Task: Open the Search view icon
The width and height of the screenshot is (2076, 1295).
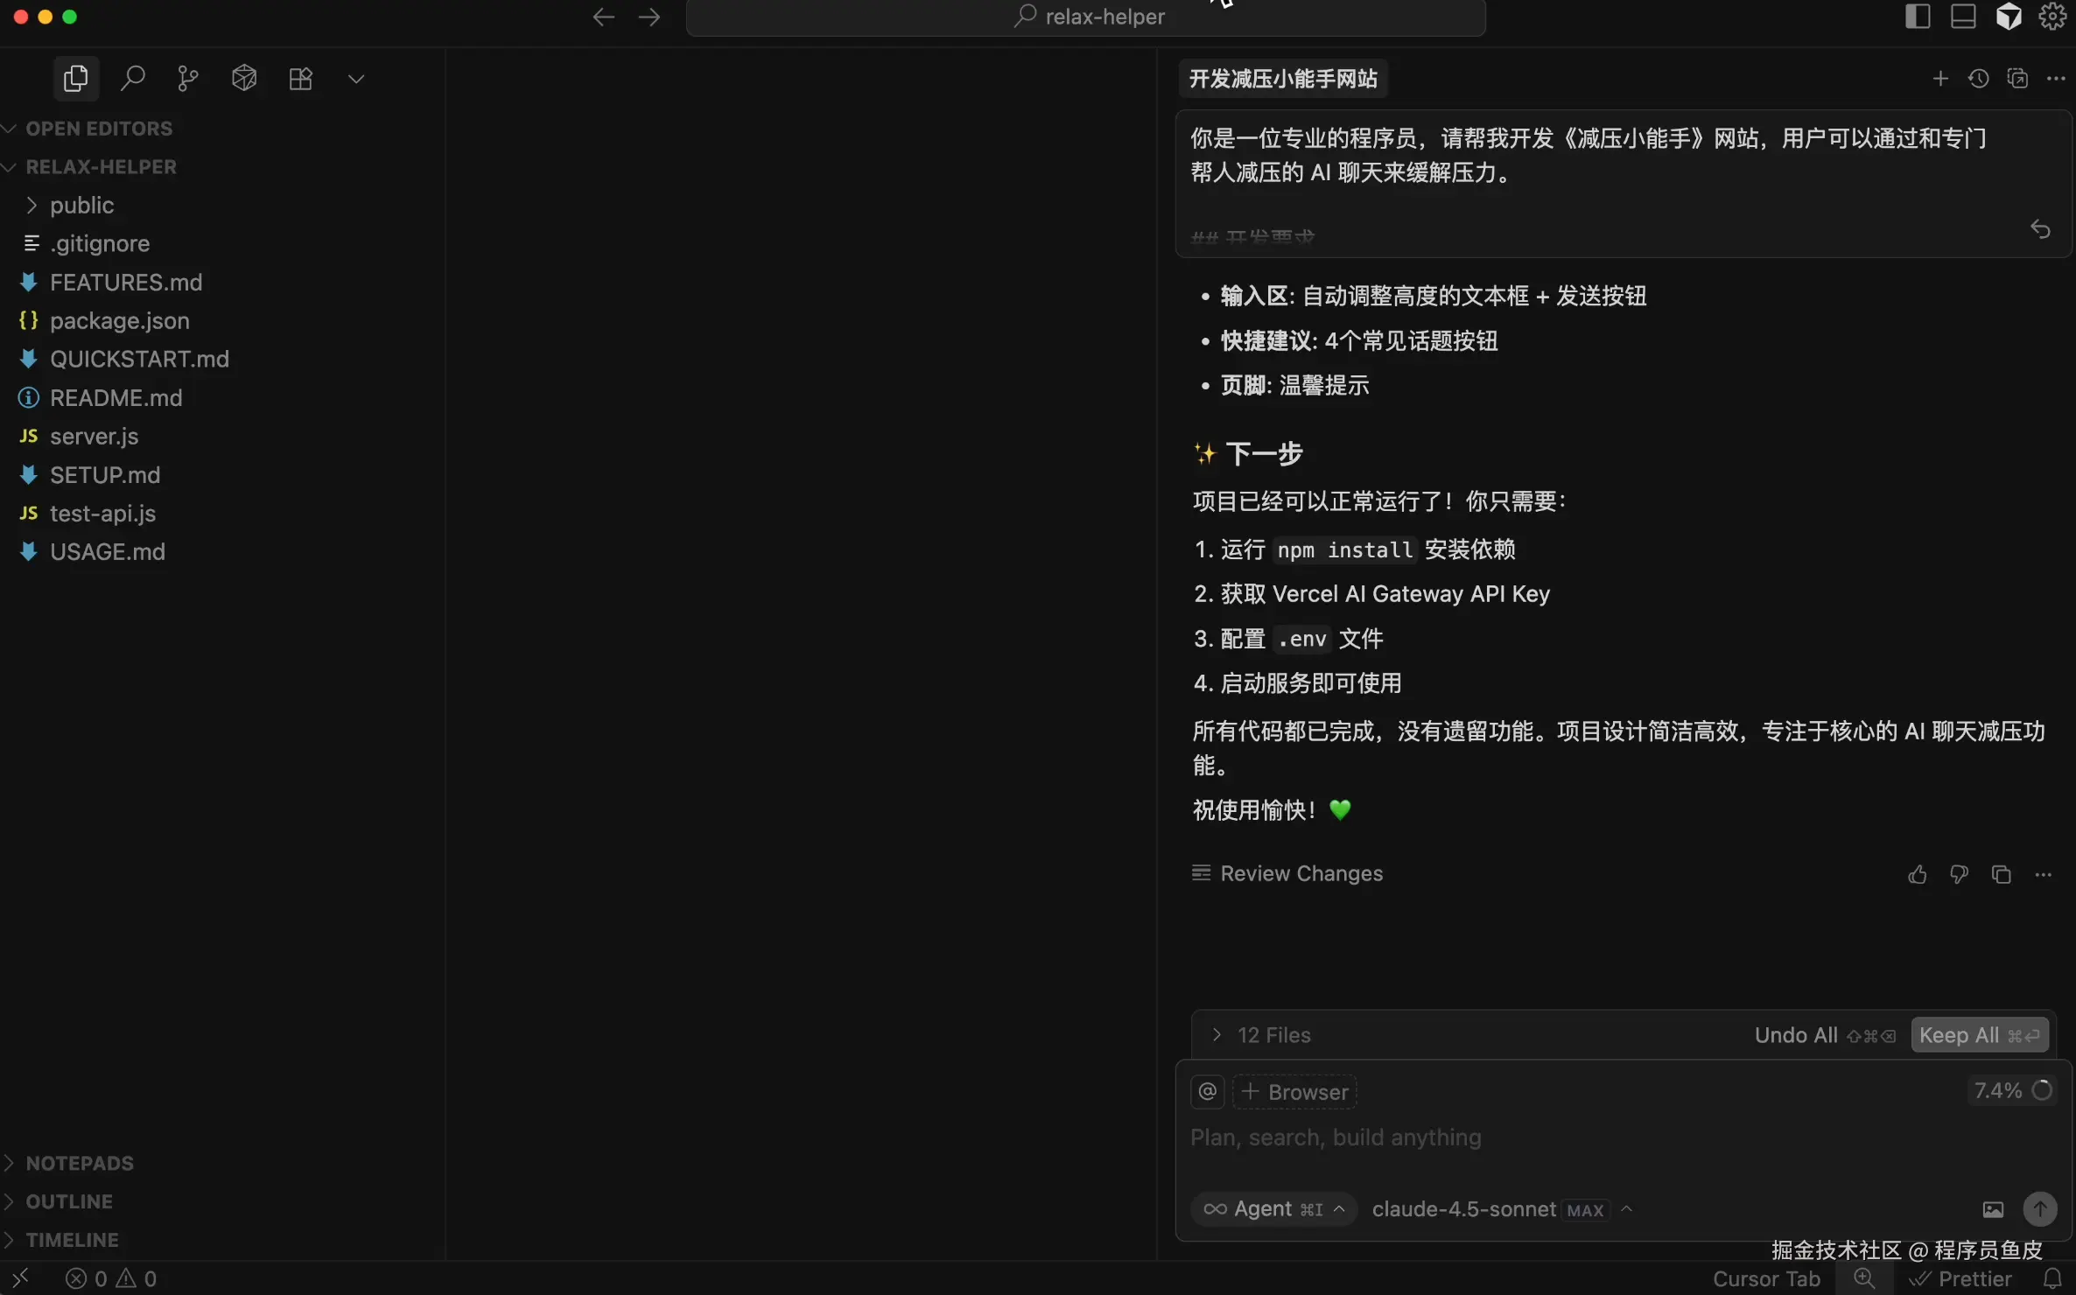Action: (x=132, y=79)
